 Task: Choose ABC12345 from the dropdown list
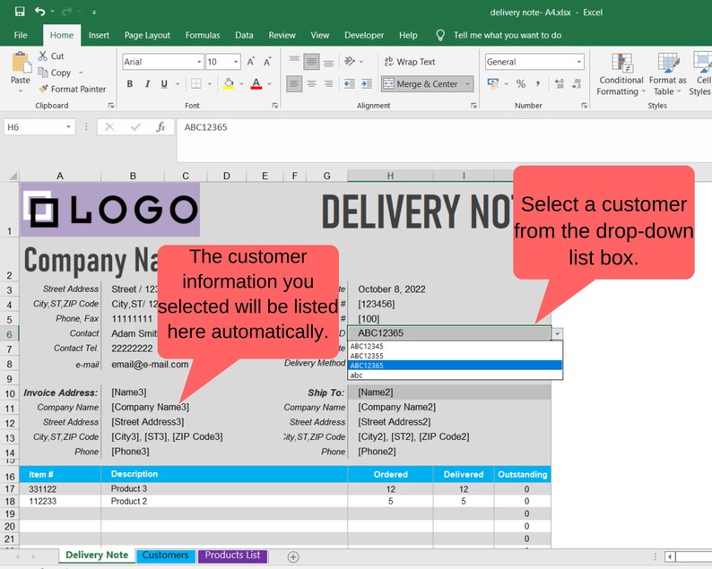pos(455,346)
